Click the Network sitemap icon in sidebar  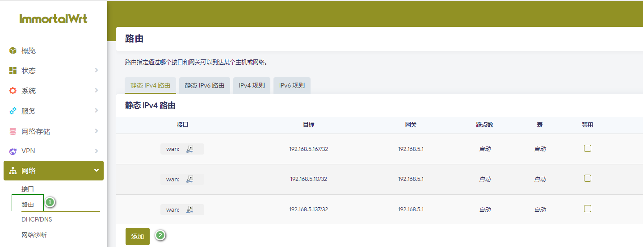click(x=13, y=171)
